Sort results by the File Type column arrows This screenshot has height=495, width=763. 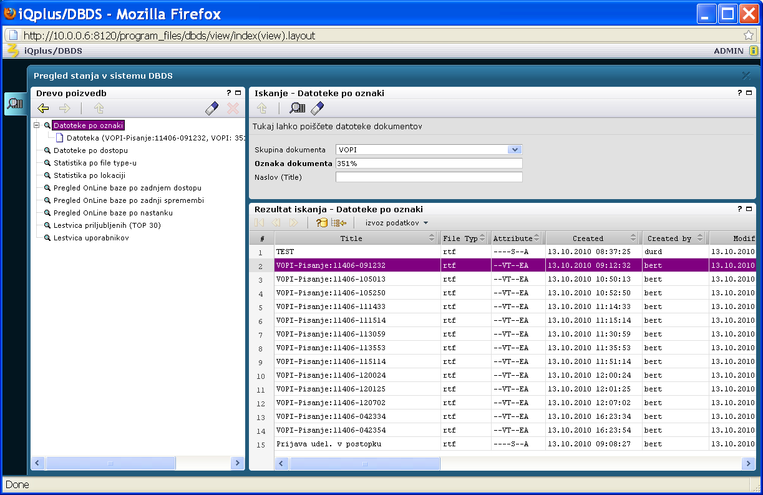(484, 238)
